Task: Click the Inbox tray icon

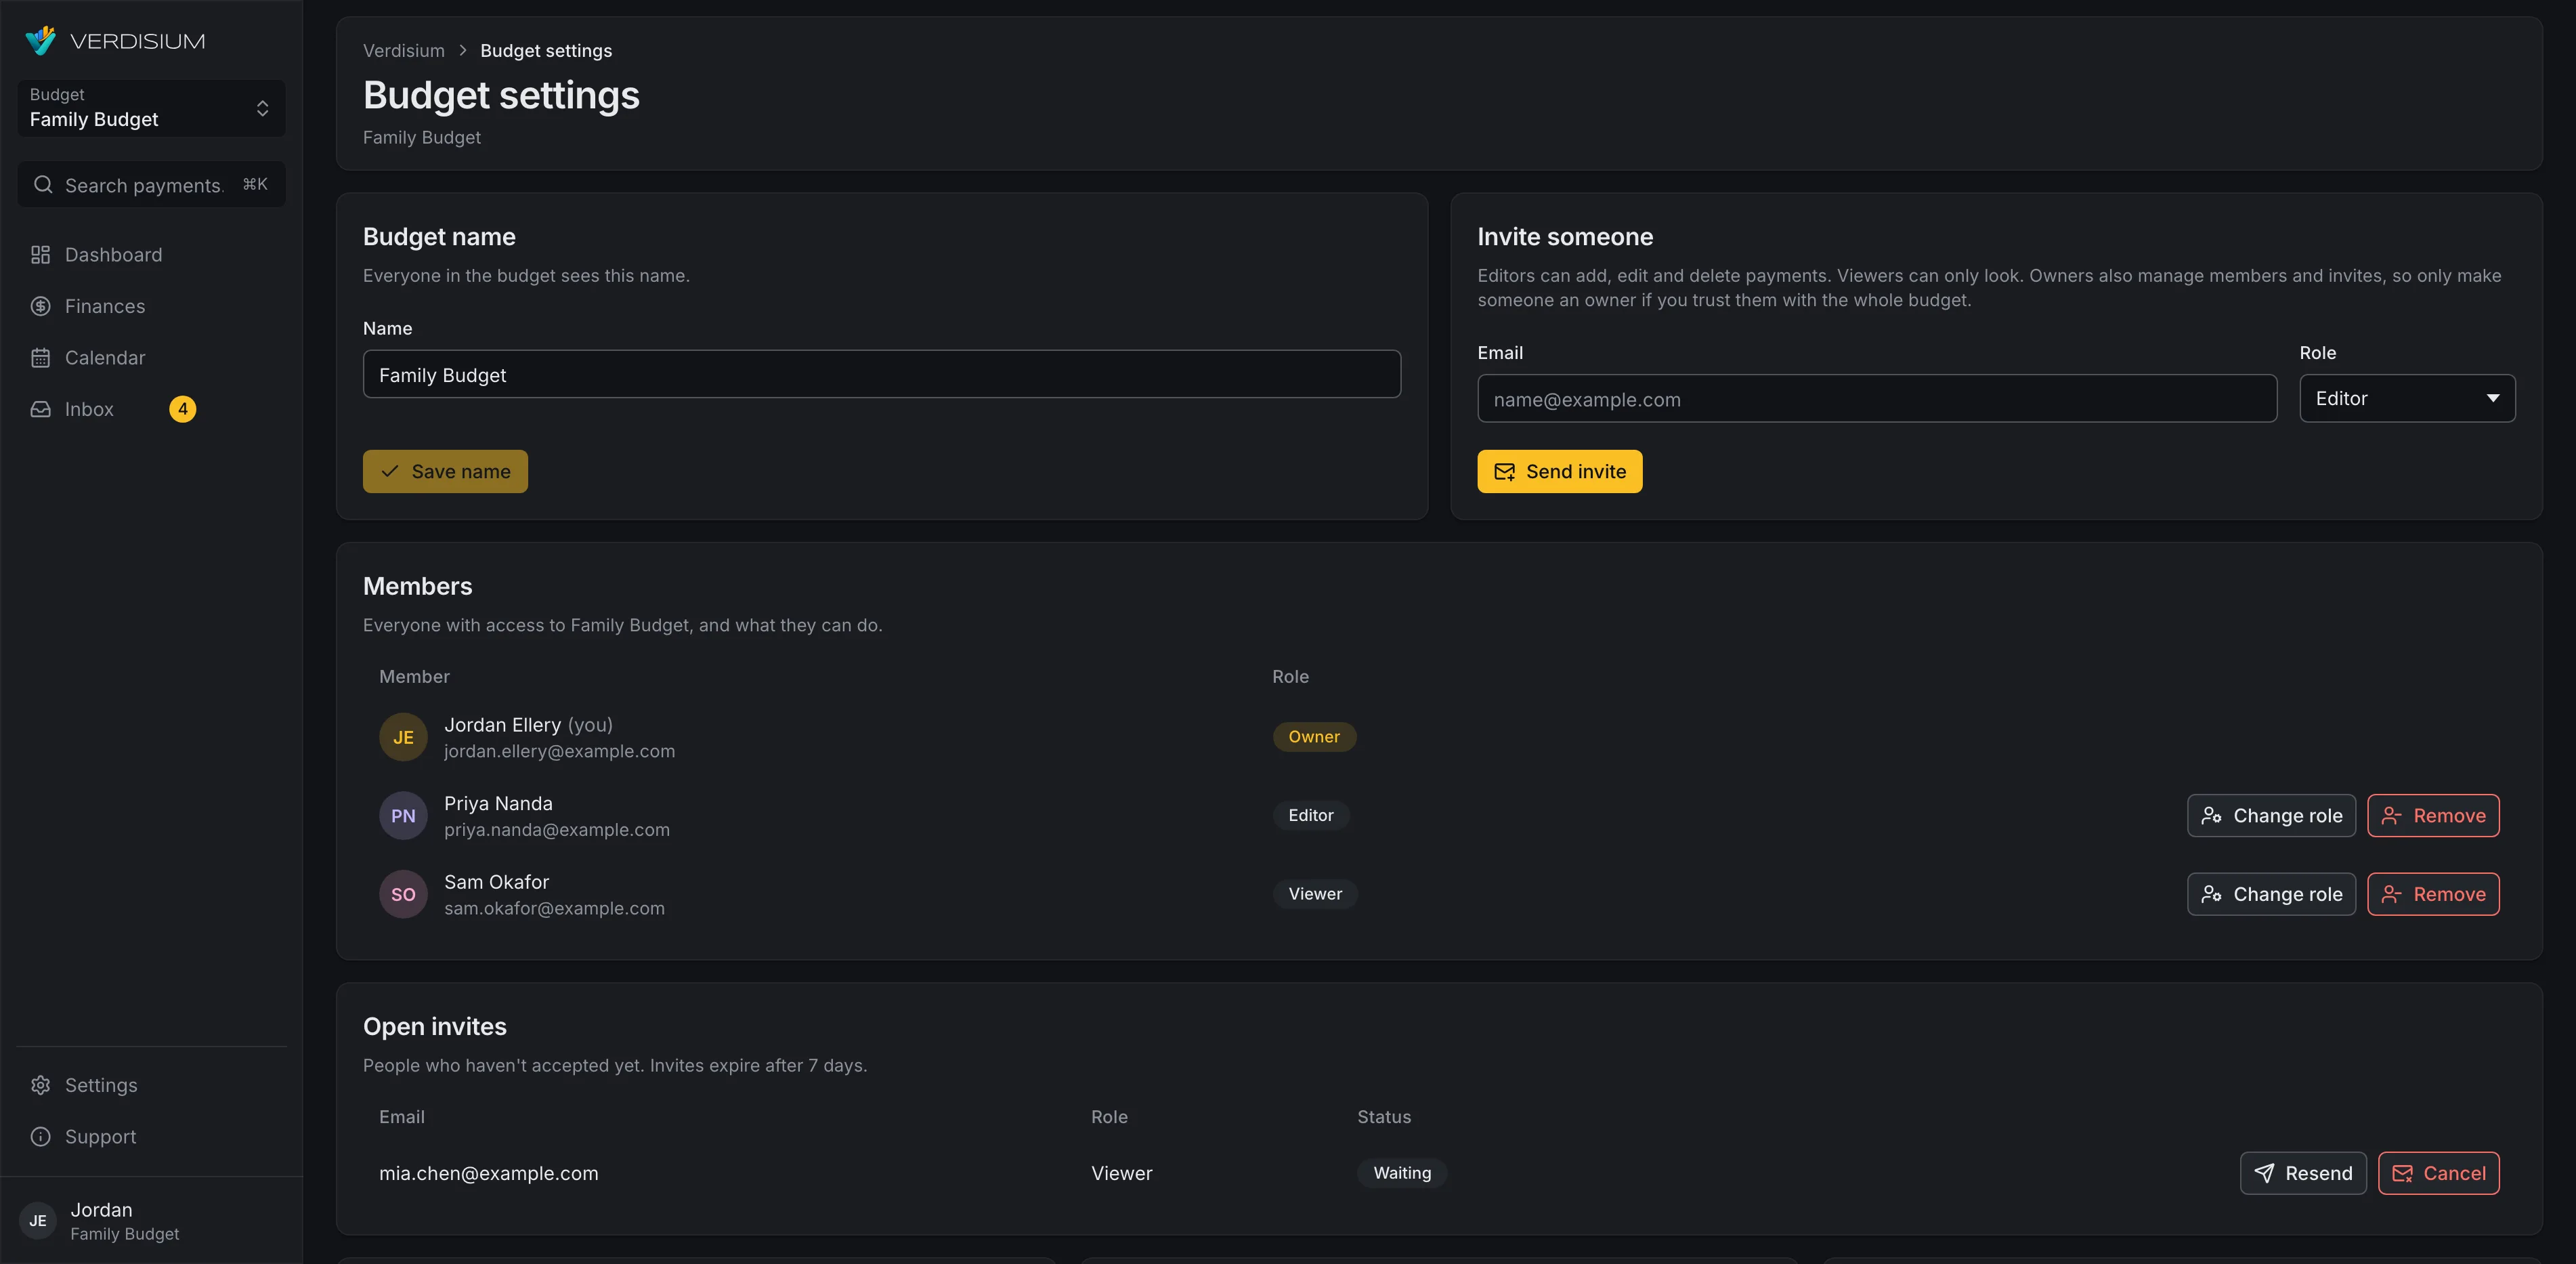Action: tap(40, 409)
